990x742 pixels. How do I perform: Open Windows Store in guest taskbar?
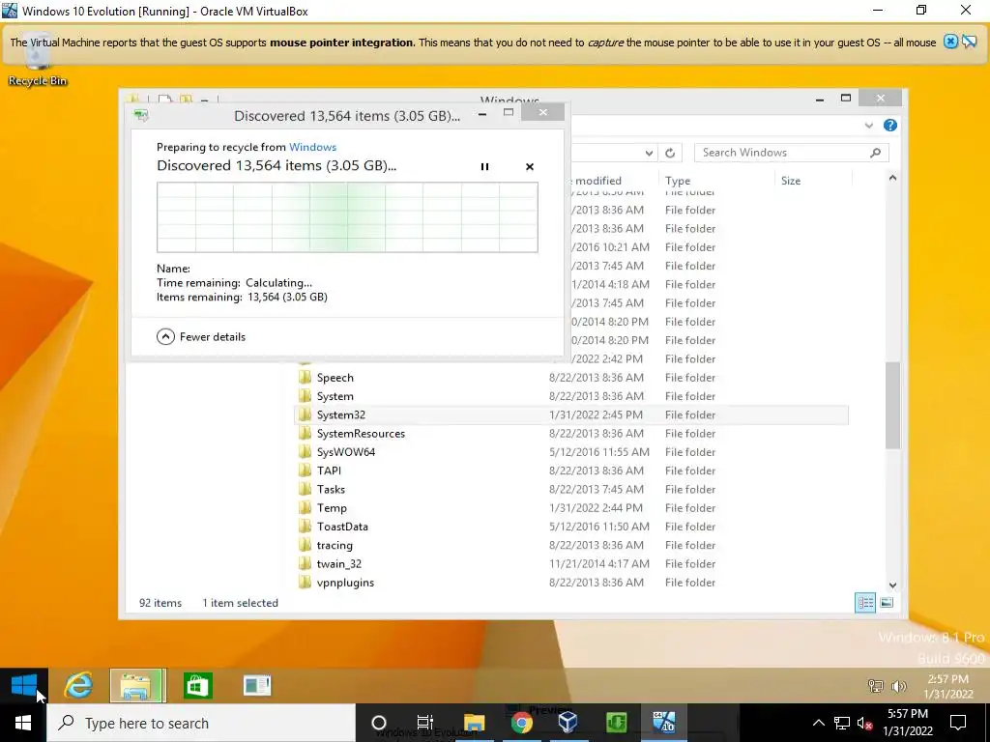tap(197, 685)
